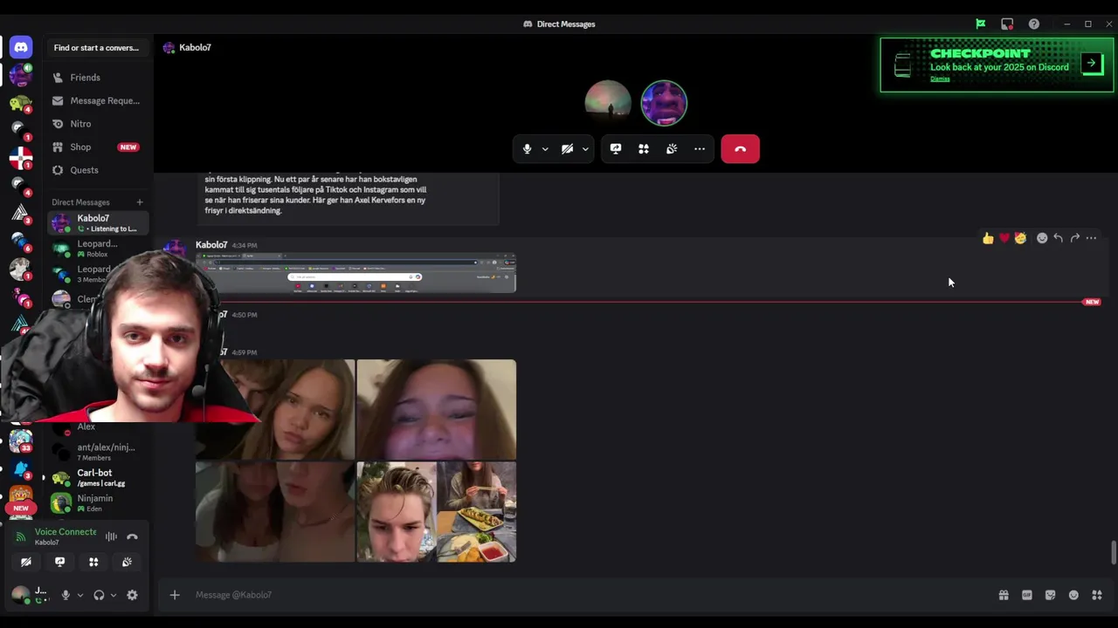Image resolution: width=1118 pixels, height=628 pixels.
Task: Open Find or start a conversation search
Action: [96, 48]
